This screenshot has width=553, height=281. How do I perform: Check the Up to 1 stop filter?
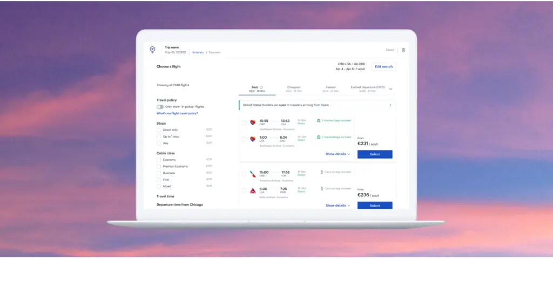[x=159, y=136]
